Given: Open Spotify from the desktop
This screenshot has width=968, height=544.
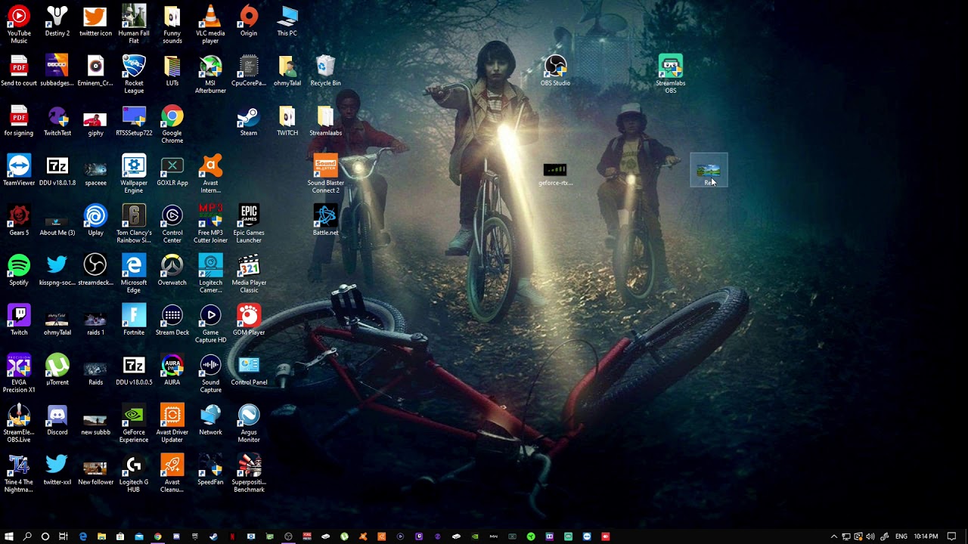Looking at the screenshot, I should pos(19,270).
